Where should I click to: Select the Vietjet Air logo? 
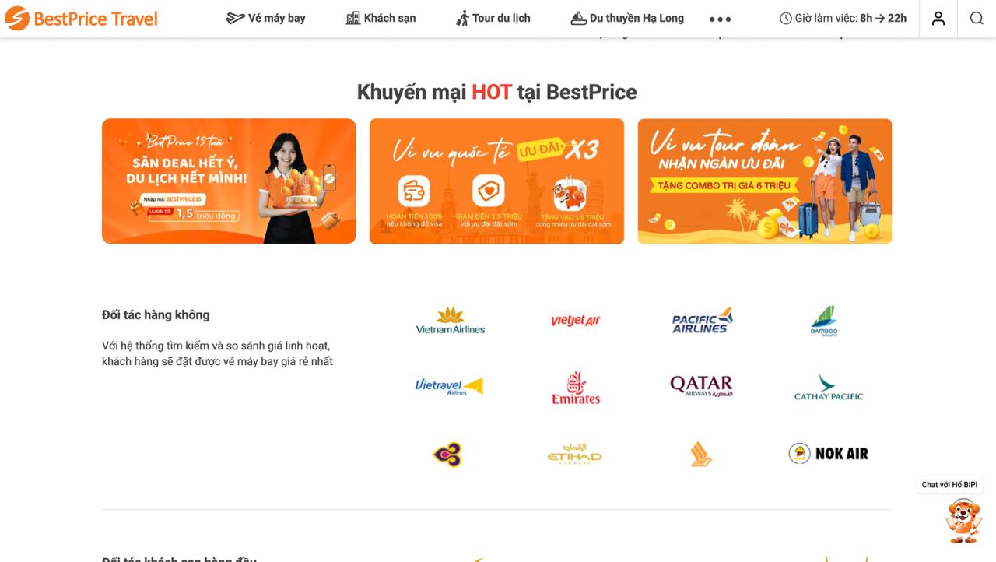tap(576, 320)
